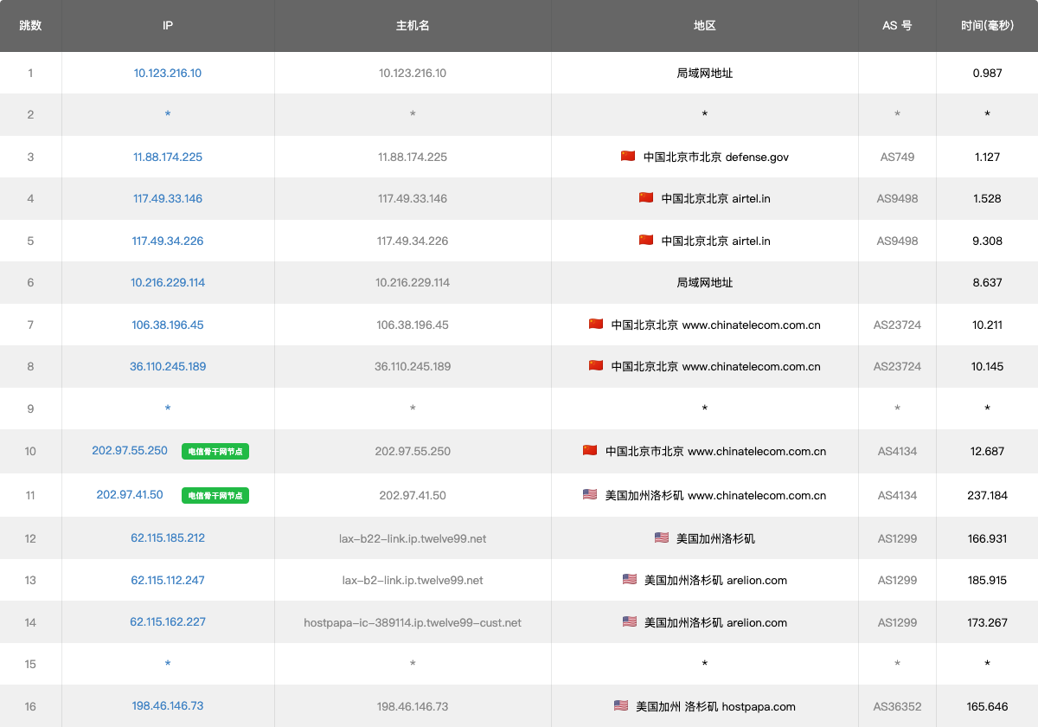Click the US flag in hop 16 hostpapa.com row
The image size is (1038, 727).
(x=620, y=706)
